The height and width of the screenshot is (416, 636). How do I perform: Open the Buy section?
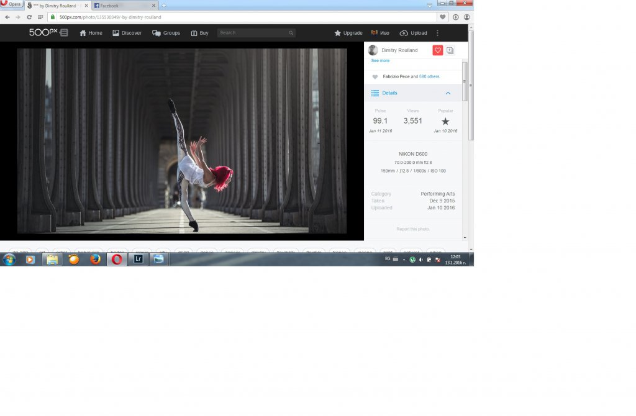[x=199, y=33]
